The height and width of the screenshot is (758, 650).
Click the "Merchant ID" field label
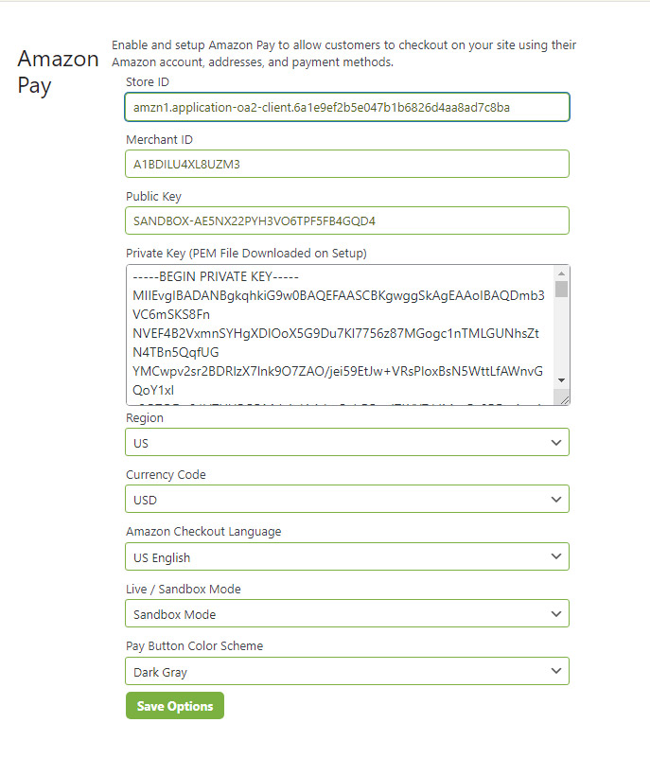tap(159, 139)
